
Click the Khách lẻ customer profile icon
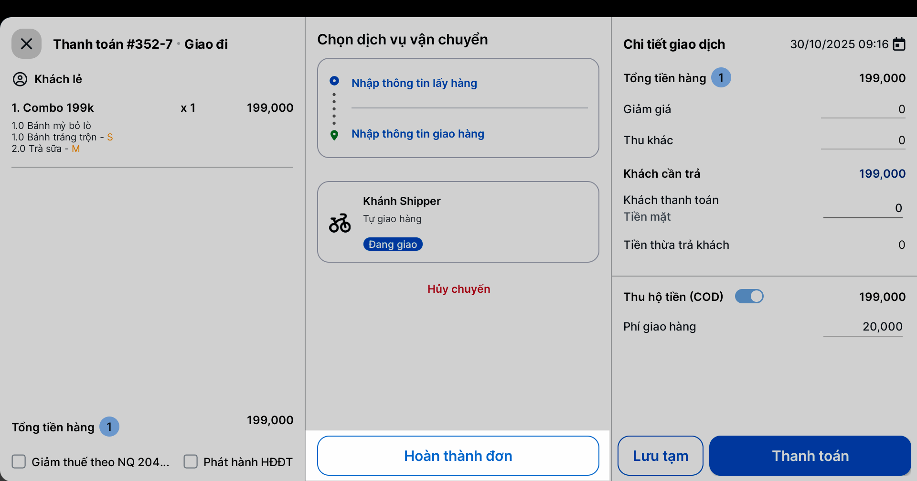(x=20, y=79)
